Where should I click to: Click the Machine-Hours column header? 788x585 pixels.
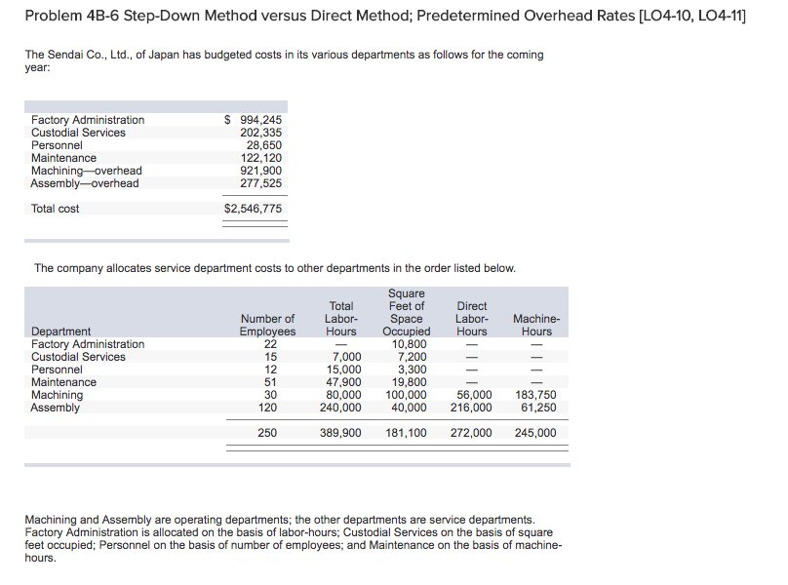tap(532, 325)
